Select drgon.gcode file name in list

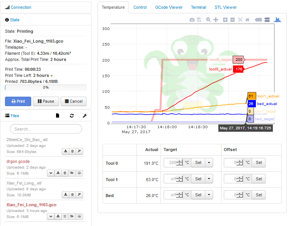point(18,161)
